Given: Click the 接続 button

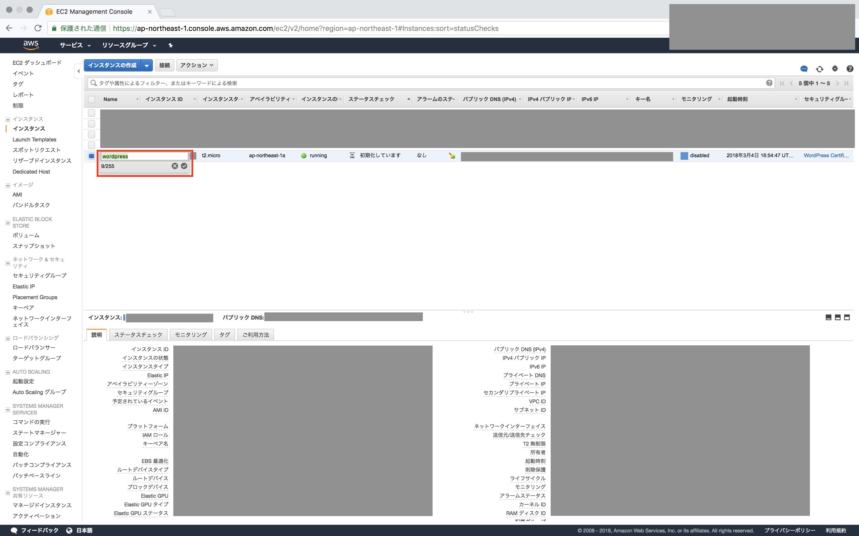Looking at the screenshot, I should coord(165,65).
